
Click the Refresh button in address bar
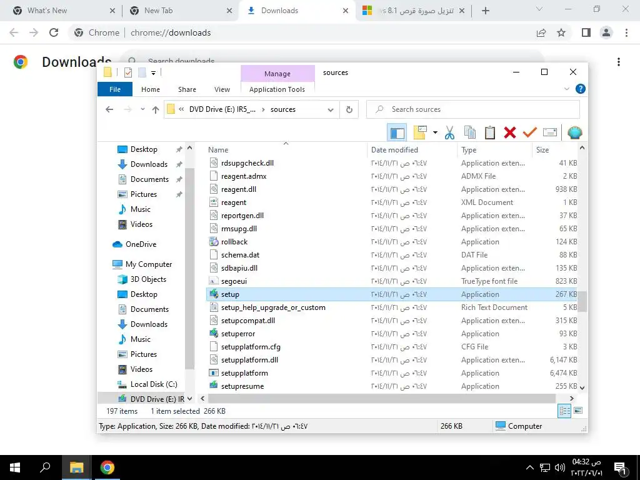pos(349,109)
